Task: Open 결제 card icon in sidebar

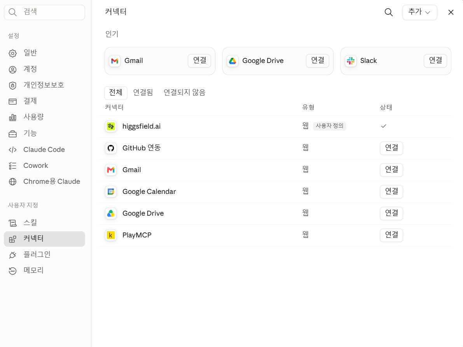Action: pyautogui.click(x=13, y=101)
